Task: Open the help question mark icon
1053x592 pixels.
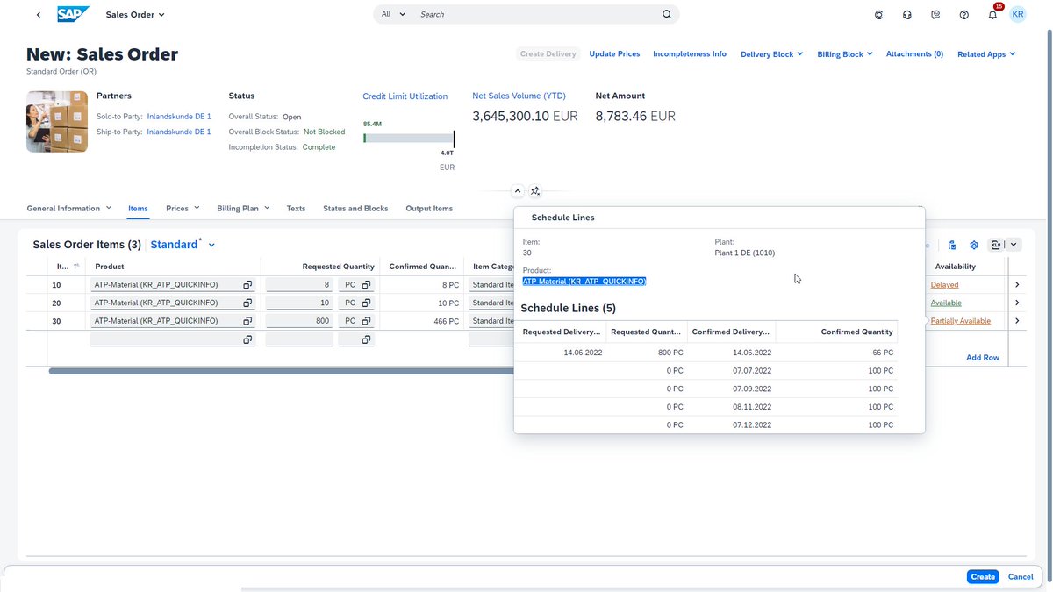Action: click(964, 14)
